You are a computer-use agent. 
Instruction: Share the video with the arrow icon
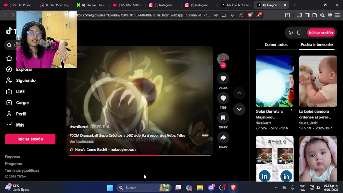tap(223, 138)
